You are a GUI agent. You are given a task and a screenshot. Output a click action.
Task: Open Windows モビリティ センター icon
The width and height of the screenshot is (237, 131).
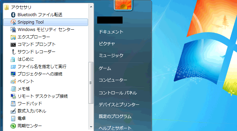click(x=13, y=30)
